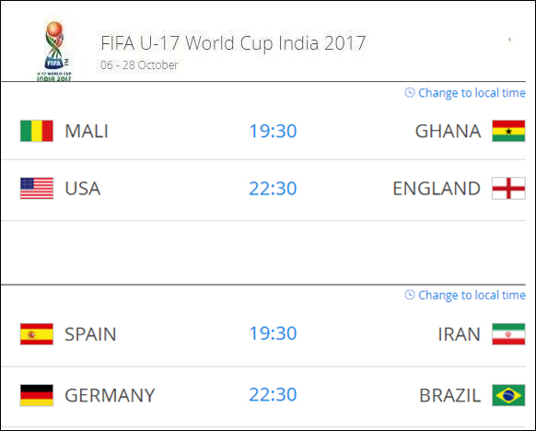This screenshot has height=431, width=536.
Task: Click the Ghana flag icon
Action: coord(508,131)
